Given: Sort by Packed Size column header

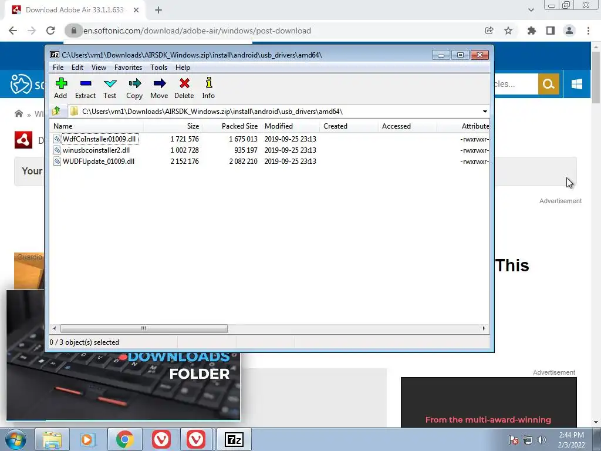Looking at the screenshot, I should (x=231, y=126).
